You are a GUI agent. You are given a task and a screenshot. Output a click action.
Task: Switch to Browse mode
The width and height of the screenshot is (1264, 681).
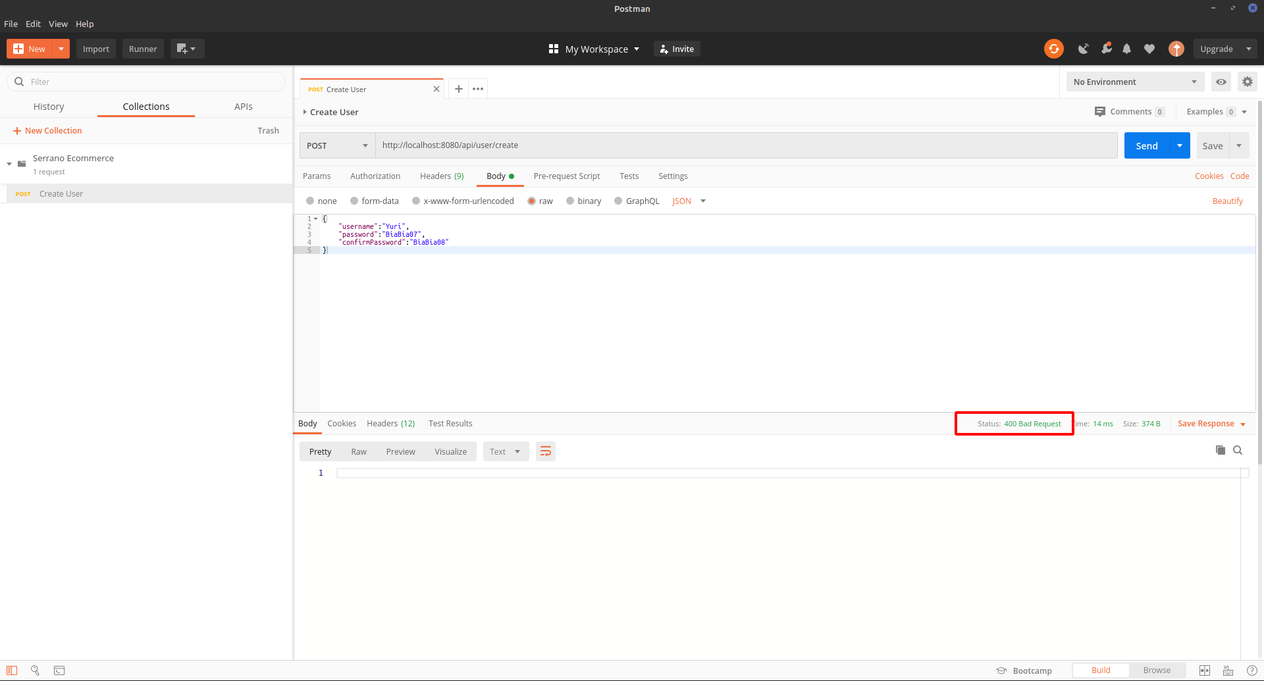click(1157, 670)
